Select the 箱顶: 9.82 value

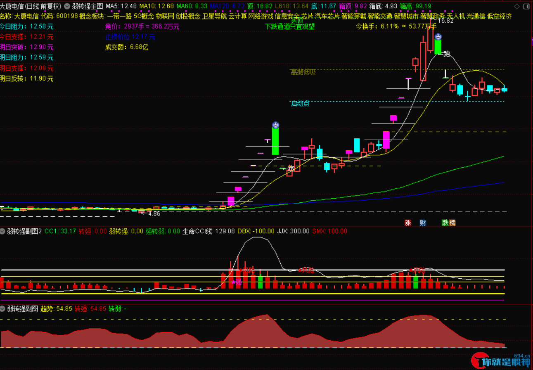click(x=353, y=6)
